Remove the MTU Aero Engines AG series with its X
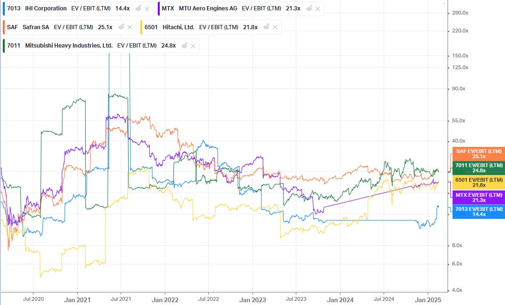The image size is (505, 305). [318, 8]
